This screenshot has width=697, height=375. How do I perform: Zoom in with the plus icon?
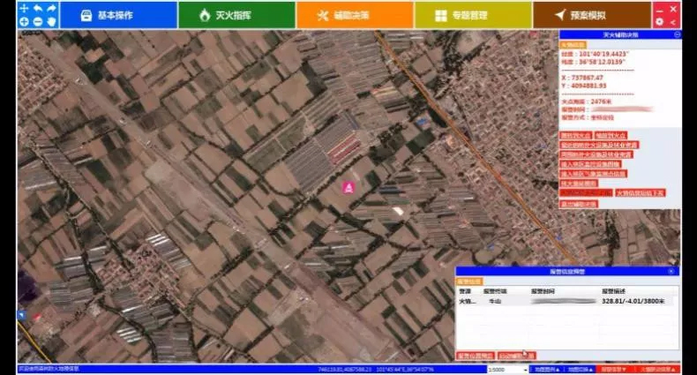click(x=24, y=21)
